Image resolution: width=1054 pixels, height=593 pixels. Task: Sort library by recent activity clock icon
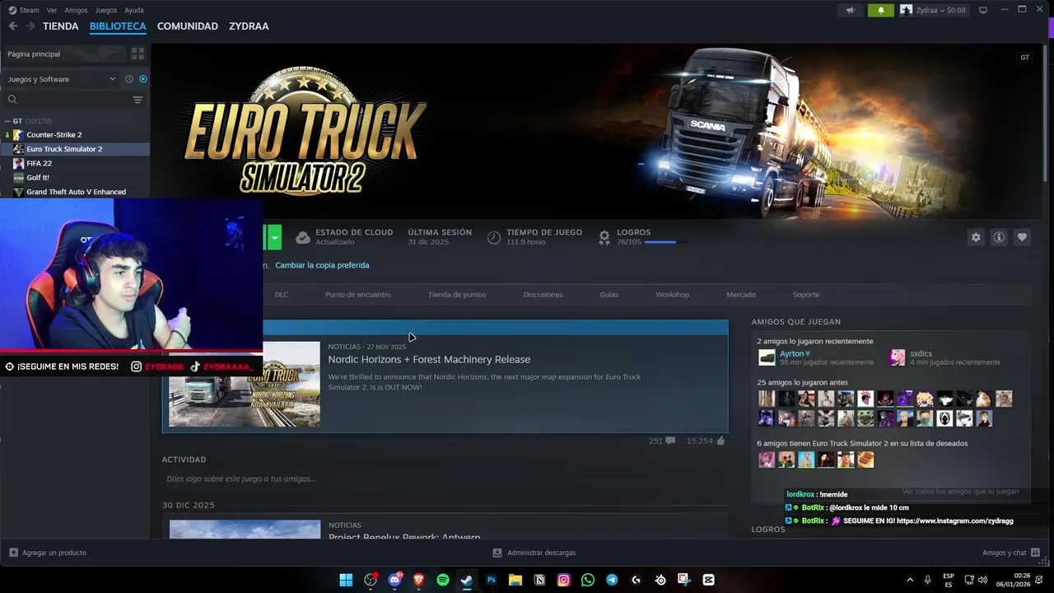point(129,79)
